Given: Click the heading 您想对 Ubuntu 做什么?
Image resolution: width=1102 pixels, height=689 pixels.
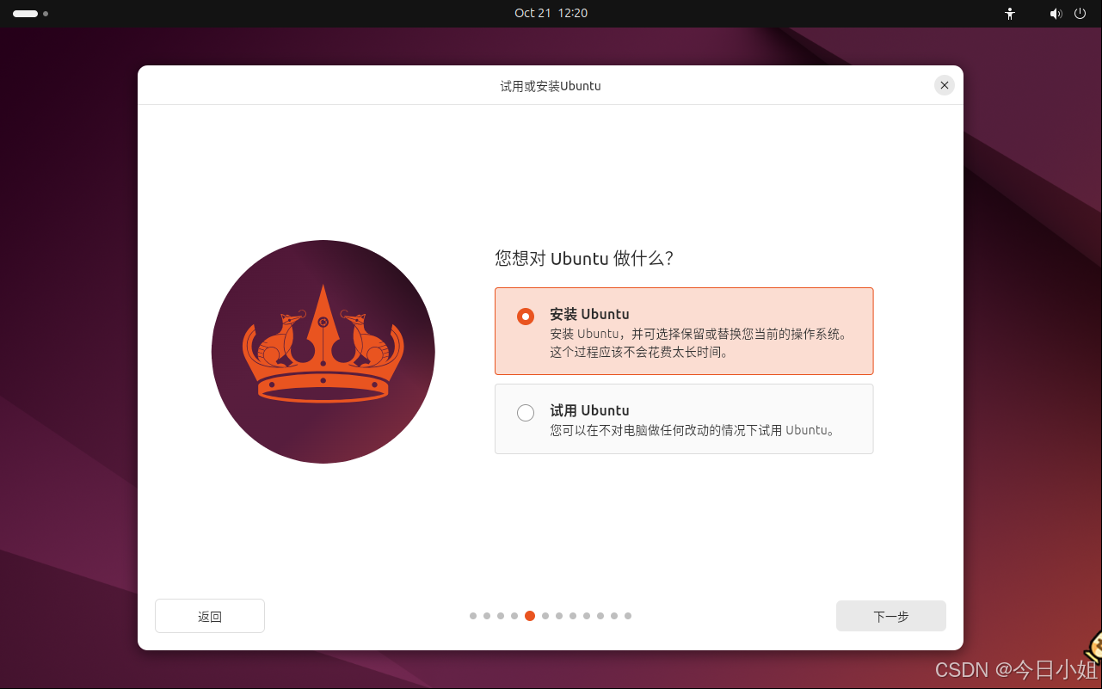Looking at the screenshot, I should pos(585,259).
